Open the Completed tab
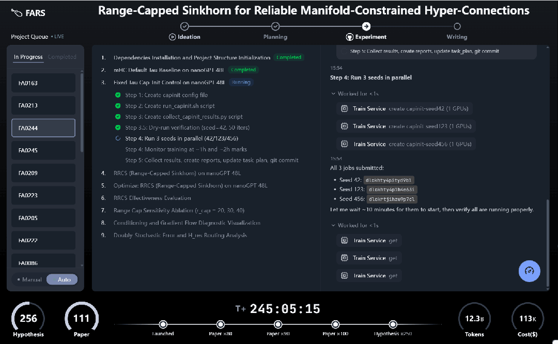This screenshot has width=558, height=344. coord(62,57)
